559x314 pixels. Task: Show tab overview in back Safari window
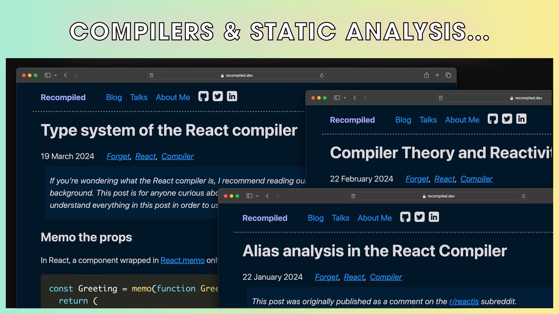tap(448, 75)
